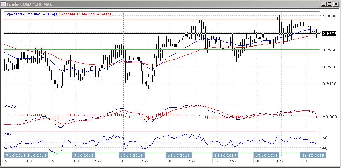Click the 14.10.2019 date marker
The image size is (341, 168).
click(x=225, y=156)
